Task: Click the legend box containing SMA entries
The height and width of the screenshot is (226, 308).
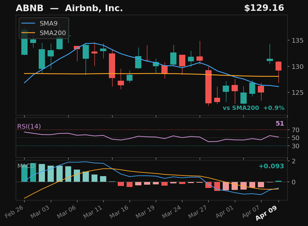Action: (43, 28)
